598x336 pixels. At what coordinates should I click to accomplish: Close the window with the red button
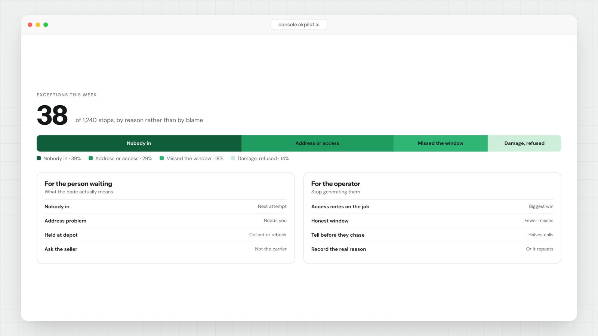(x=30, y=25)
